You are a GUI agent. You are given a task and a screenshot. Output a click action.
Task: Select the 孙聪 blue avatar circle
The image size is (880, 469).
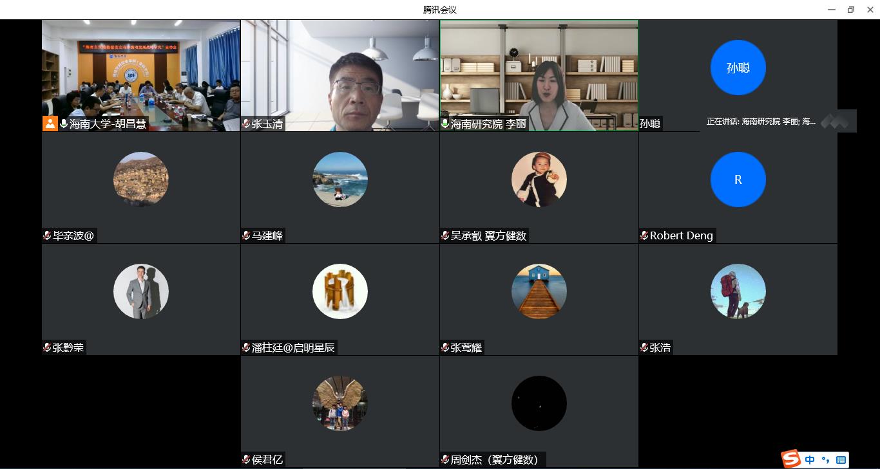pyautogui.click(x=738, y=68)
